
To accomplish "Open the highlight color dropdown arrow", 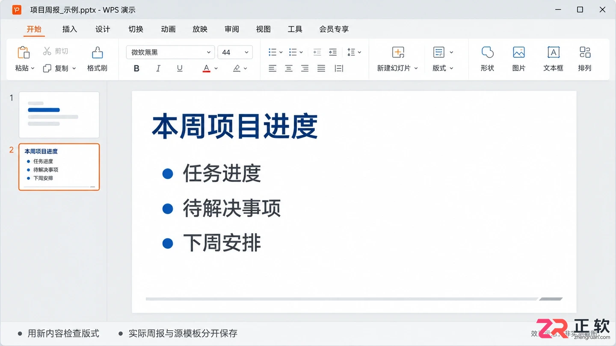I will click(246, 68).
